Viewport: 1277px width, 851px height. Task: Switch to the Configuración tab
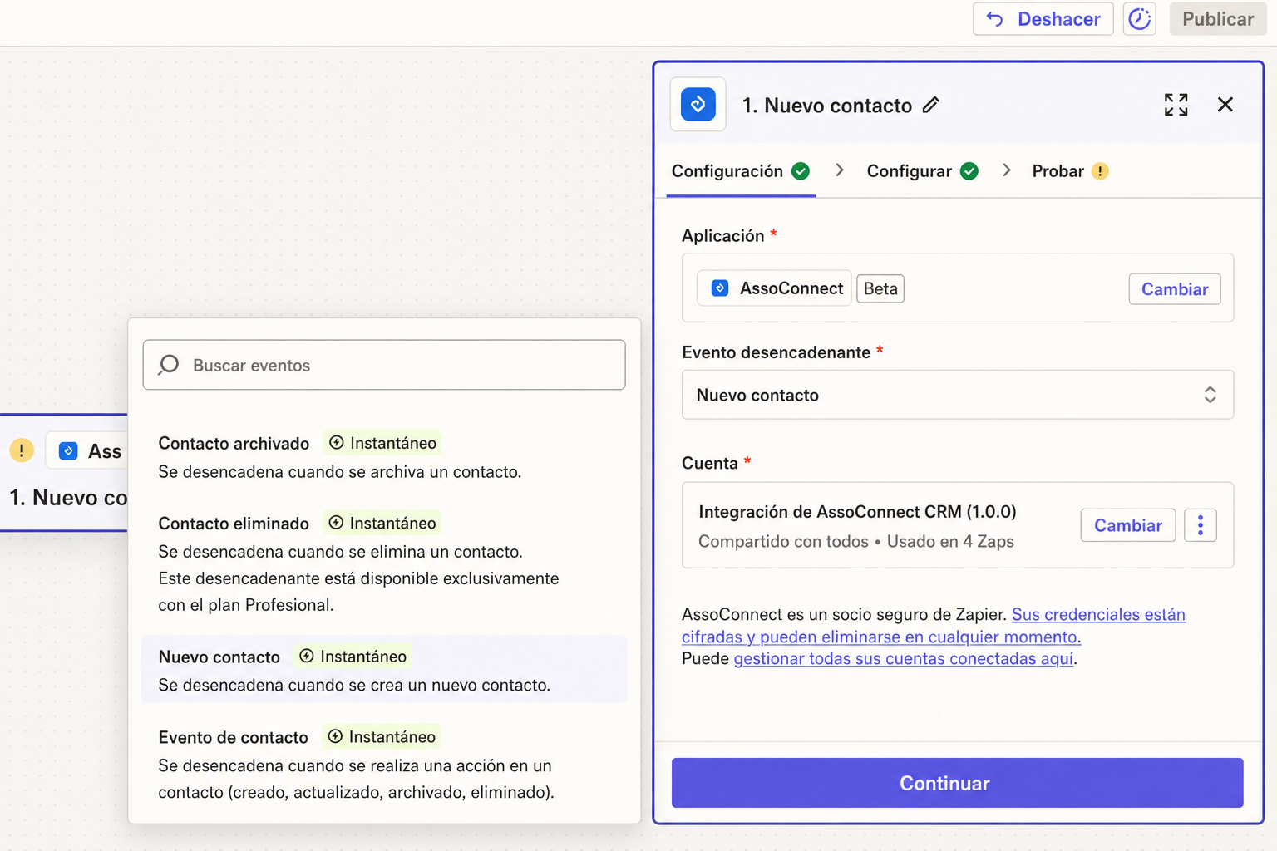click(x=741, y=171)
